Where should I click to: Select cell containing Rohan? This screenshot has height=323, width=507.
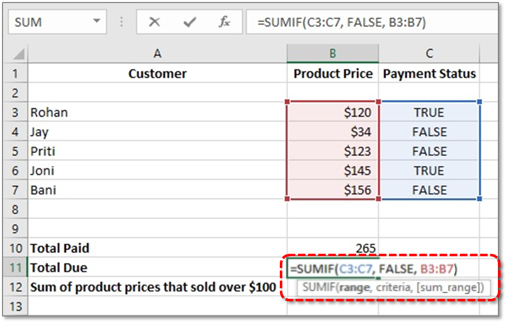click(x=157, y=112)
